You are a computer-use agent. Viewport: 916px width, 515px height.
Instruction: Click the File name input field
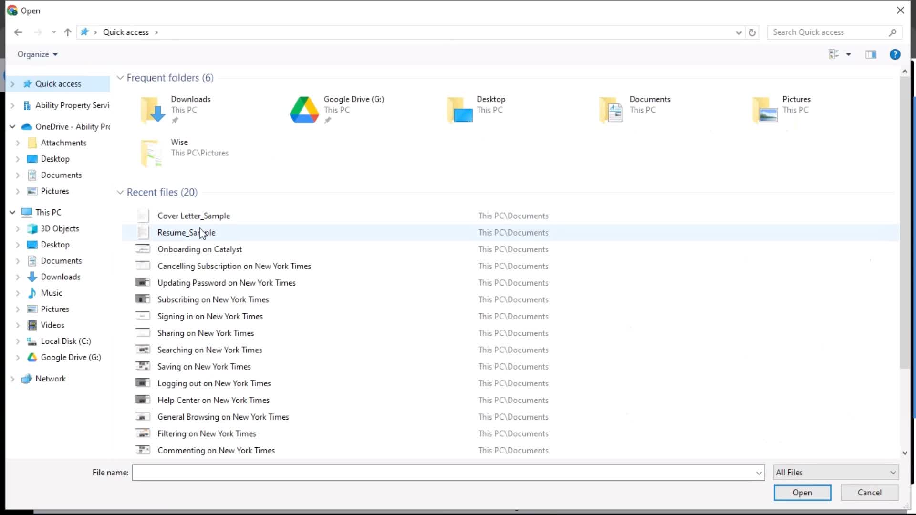[448, 472]
